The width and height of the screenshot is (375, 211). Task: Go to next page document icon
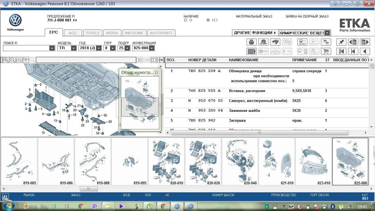(x=365, y=42)
